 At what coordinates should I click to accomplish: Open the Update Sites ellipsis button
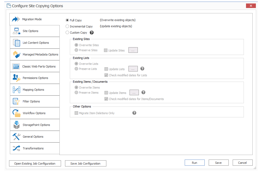[133, 50]
